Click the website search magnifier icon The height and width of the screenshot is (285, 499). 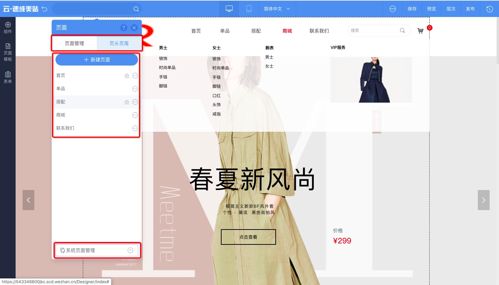click(x=402, y=31)
